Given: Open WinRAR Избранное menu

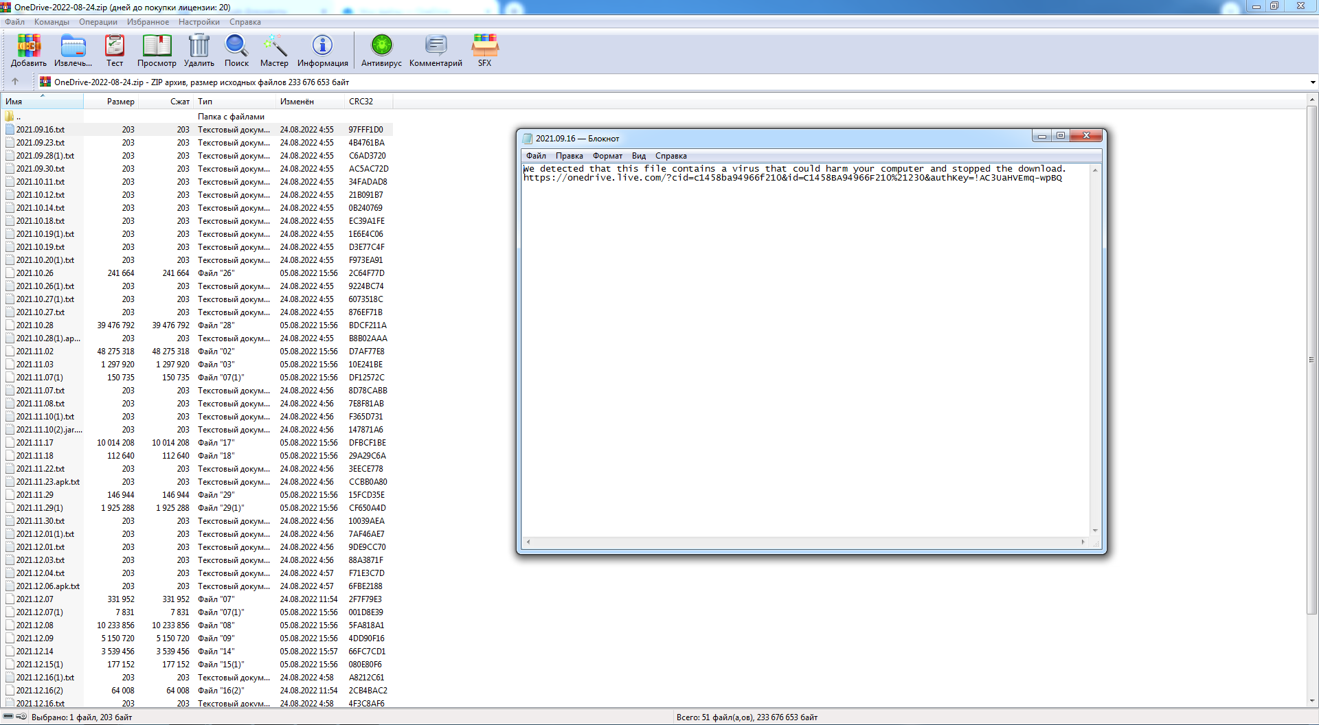Looking at the screenshot, I should click(148, 22).
